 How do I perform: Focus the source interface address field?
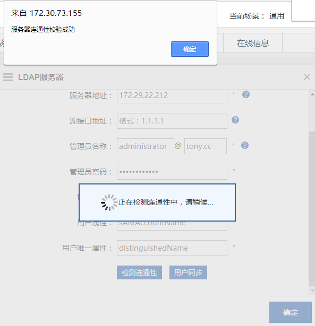tap(172, 121)
